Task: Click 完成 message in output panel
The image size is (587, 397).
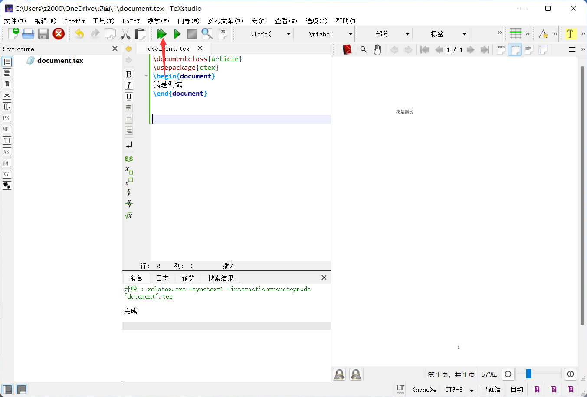Action: click(130, 311)
